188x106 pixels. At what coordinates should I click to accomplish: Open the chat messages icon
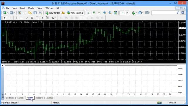[x=183, y=13]
